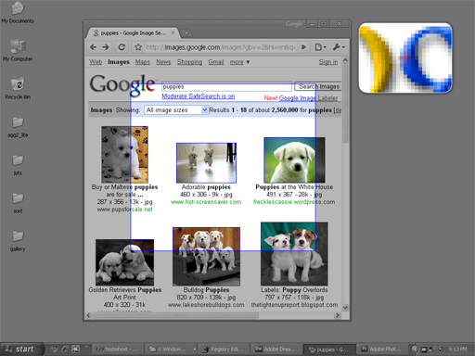Screen dimensions: 475x356
Task: Select the agg2_lite desktop folder
Action: coord(18,127)
